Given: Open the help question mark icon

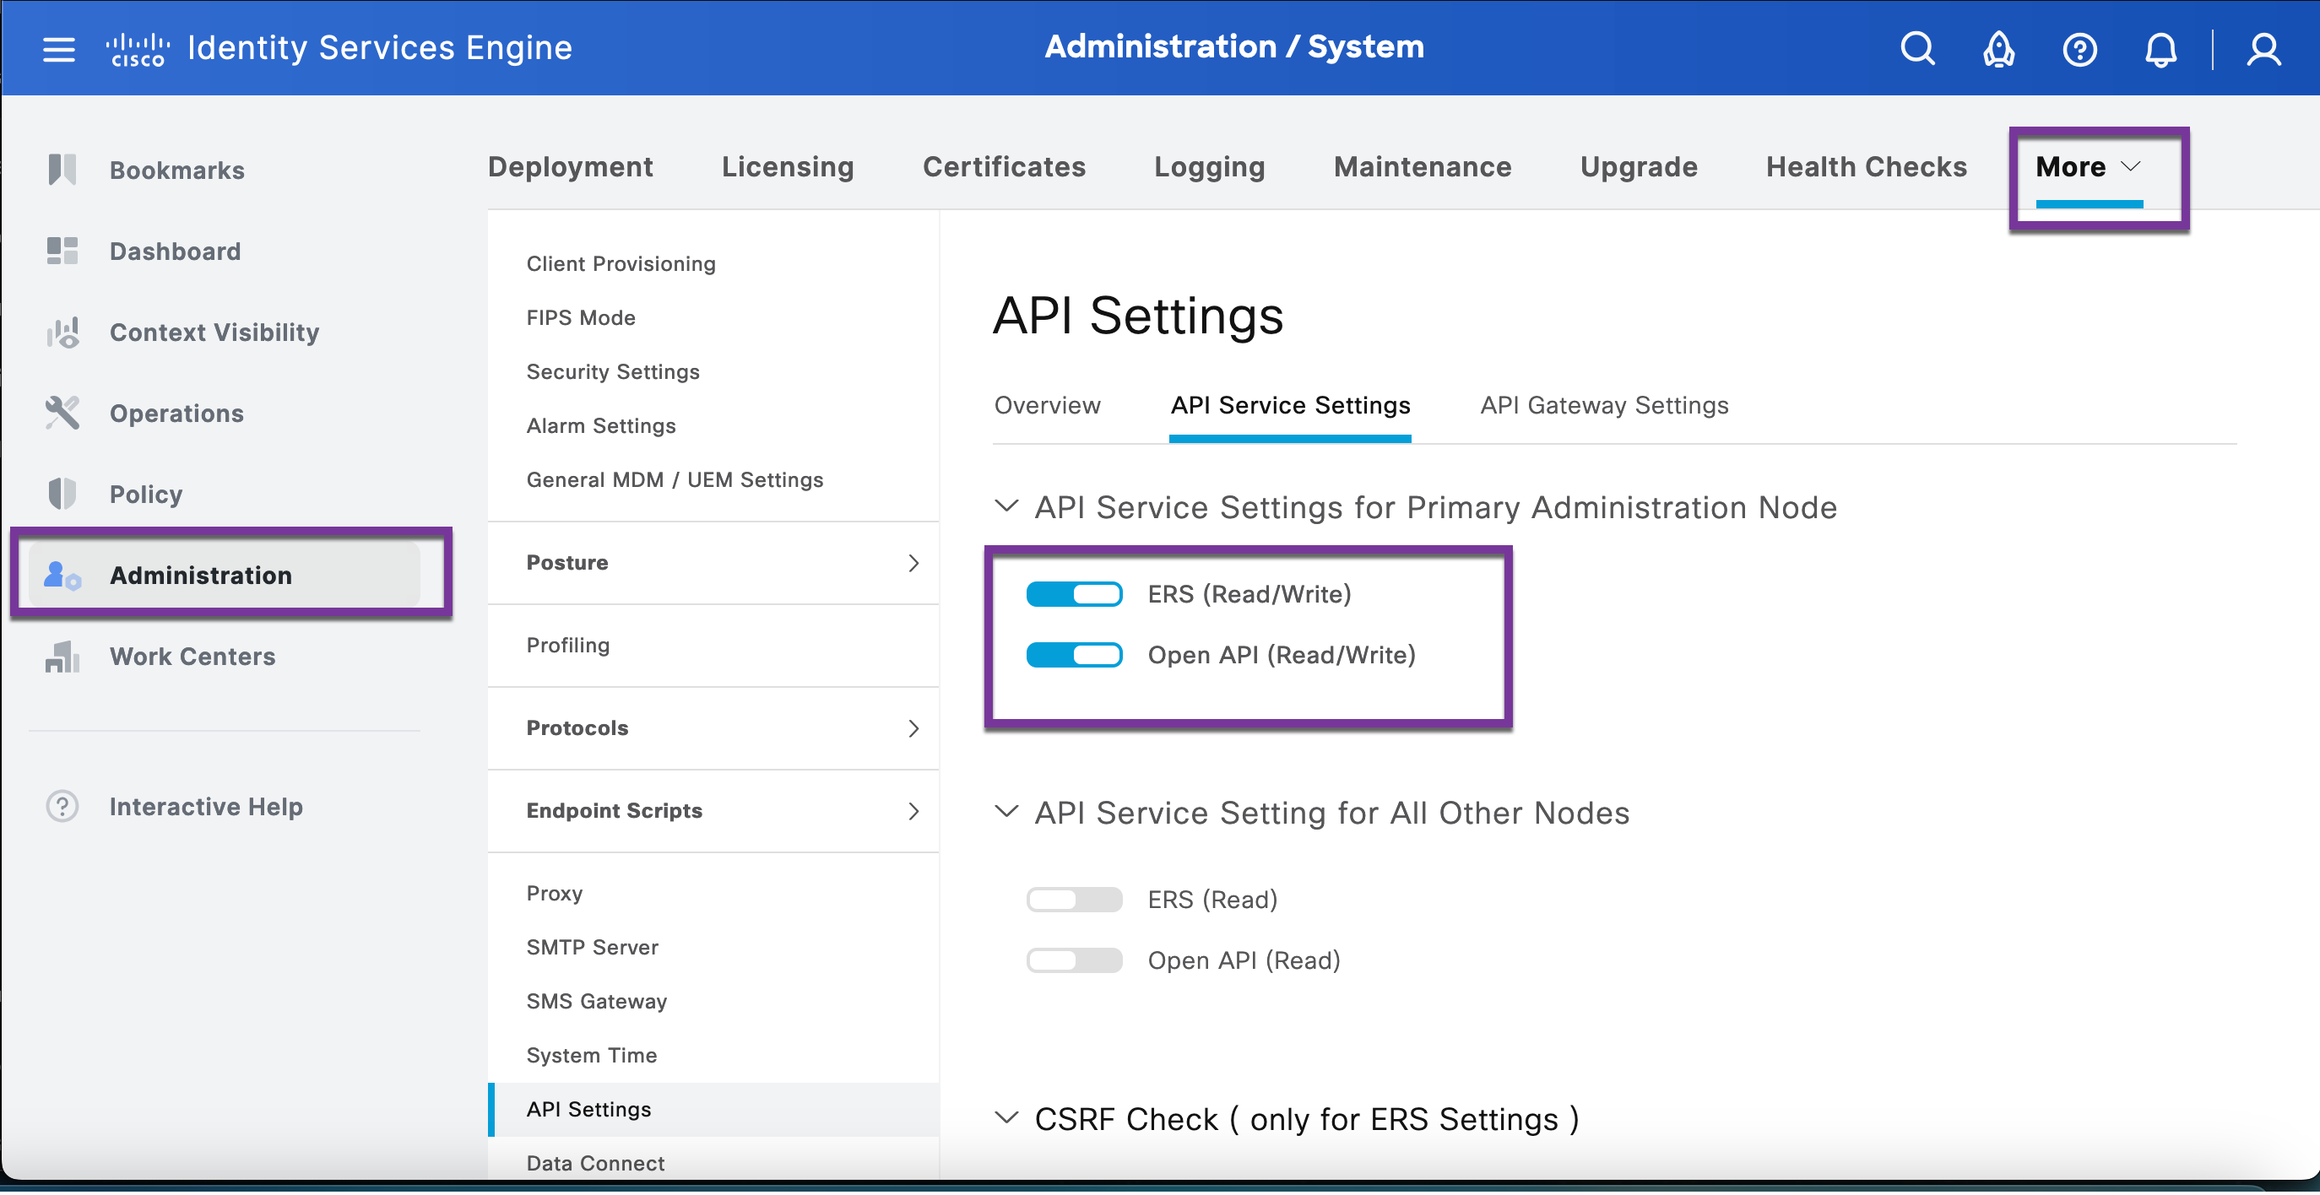Looking at the screenshot, I should 2079,49.
